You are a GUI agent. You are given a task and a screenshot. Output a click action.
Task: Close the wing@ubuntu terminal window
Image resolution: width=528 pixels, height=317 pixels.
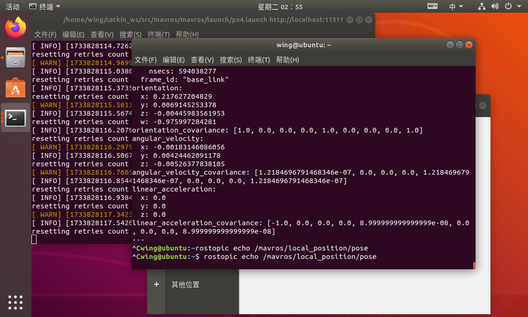[x=469, y=45]
